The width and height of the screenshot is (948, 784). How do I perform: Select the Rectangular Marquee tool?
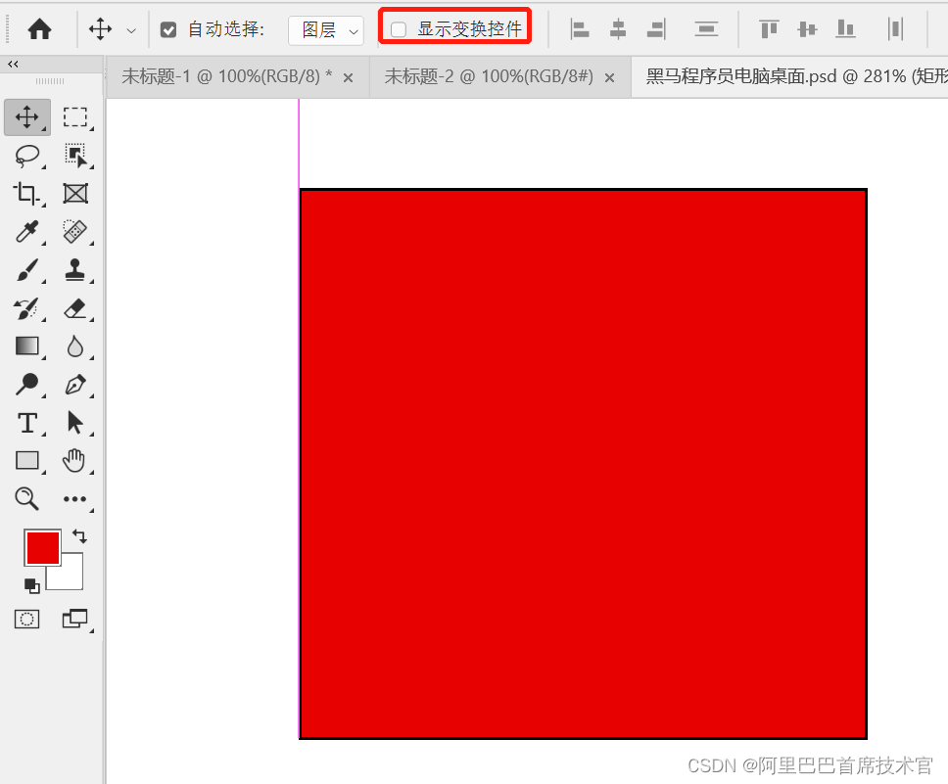pos(75,117)
